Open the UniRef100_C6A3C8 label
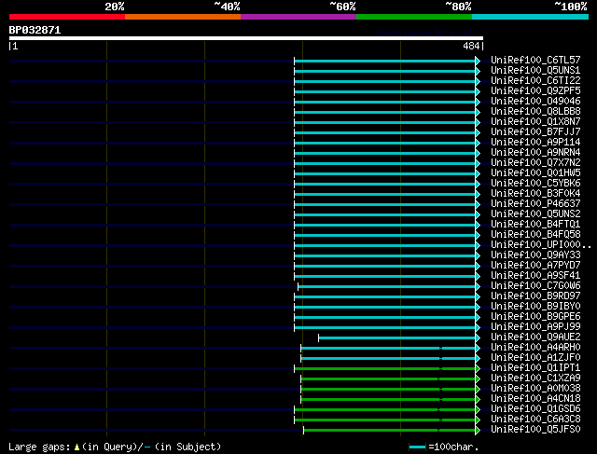This screenshot has width=597, height=454. click(x=535, y=420)
